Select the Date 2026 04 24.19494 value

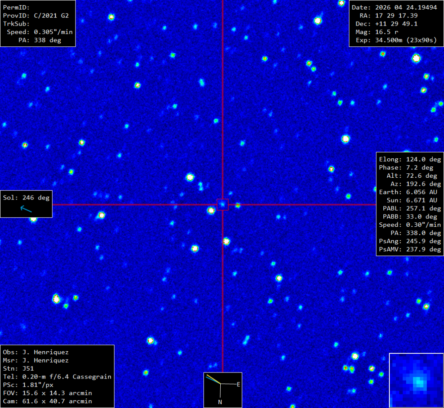pos(394,7)
